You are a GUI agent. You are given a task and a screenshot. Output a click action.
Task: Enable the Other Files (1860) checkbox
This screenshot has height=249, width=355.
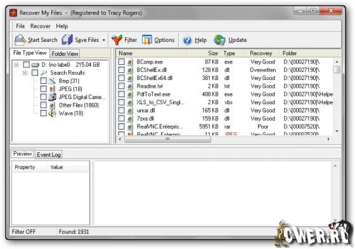click(44, 105)
